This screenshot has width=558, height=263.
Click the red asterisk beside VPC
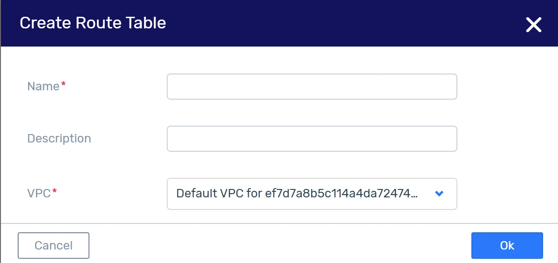(54, 191)
